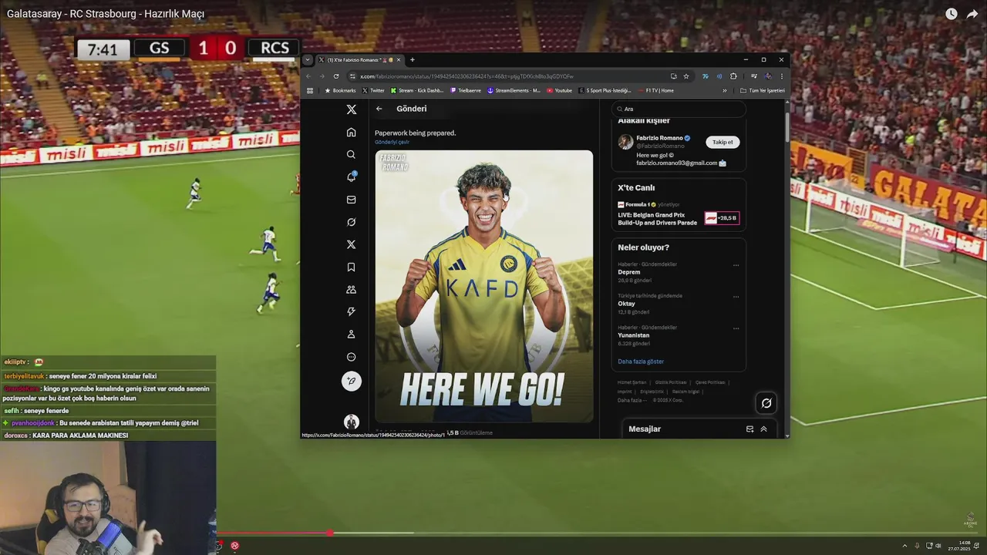
Task: Click the round white Post compose button
Action: [x=351, y=381]
